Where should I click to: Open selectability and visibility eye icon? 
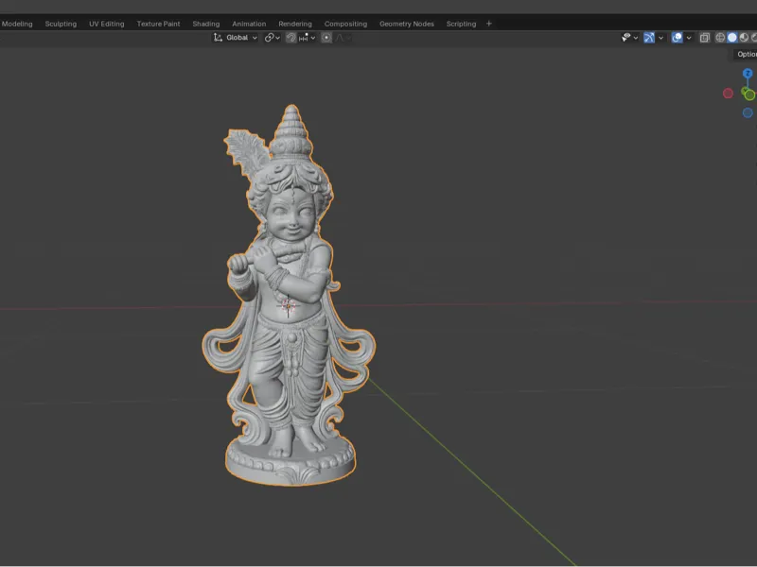click(626, 38)
